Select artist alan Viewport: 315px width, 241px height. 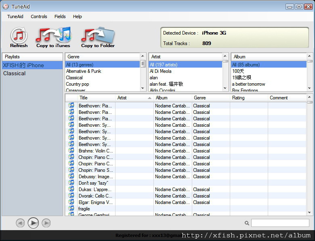[185, 78]
